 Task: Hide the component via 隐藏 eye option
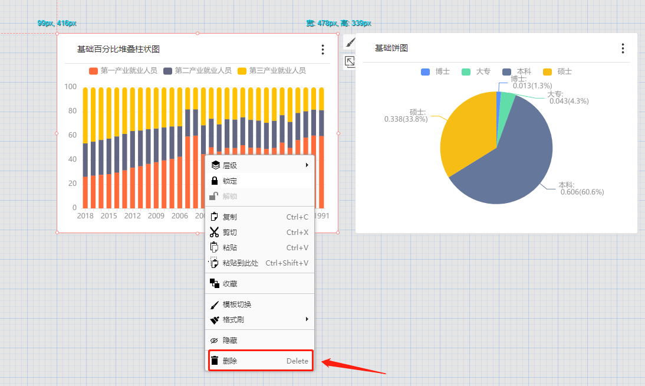[229, 341]
